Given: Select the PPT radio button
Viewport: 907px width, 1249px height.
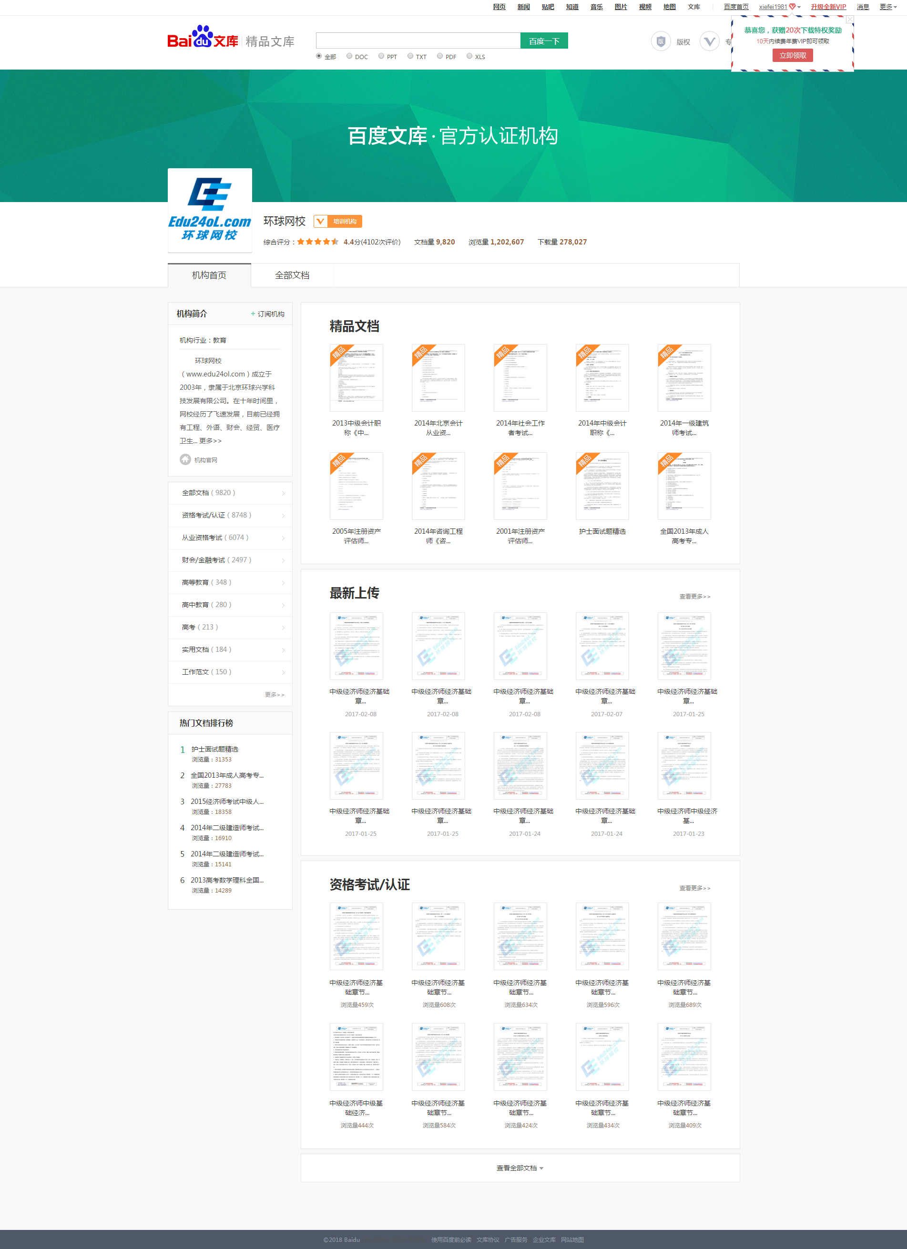Looking at the screenshot, I should 381,56.
